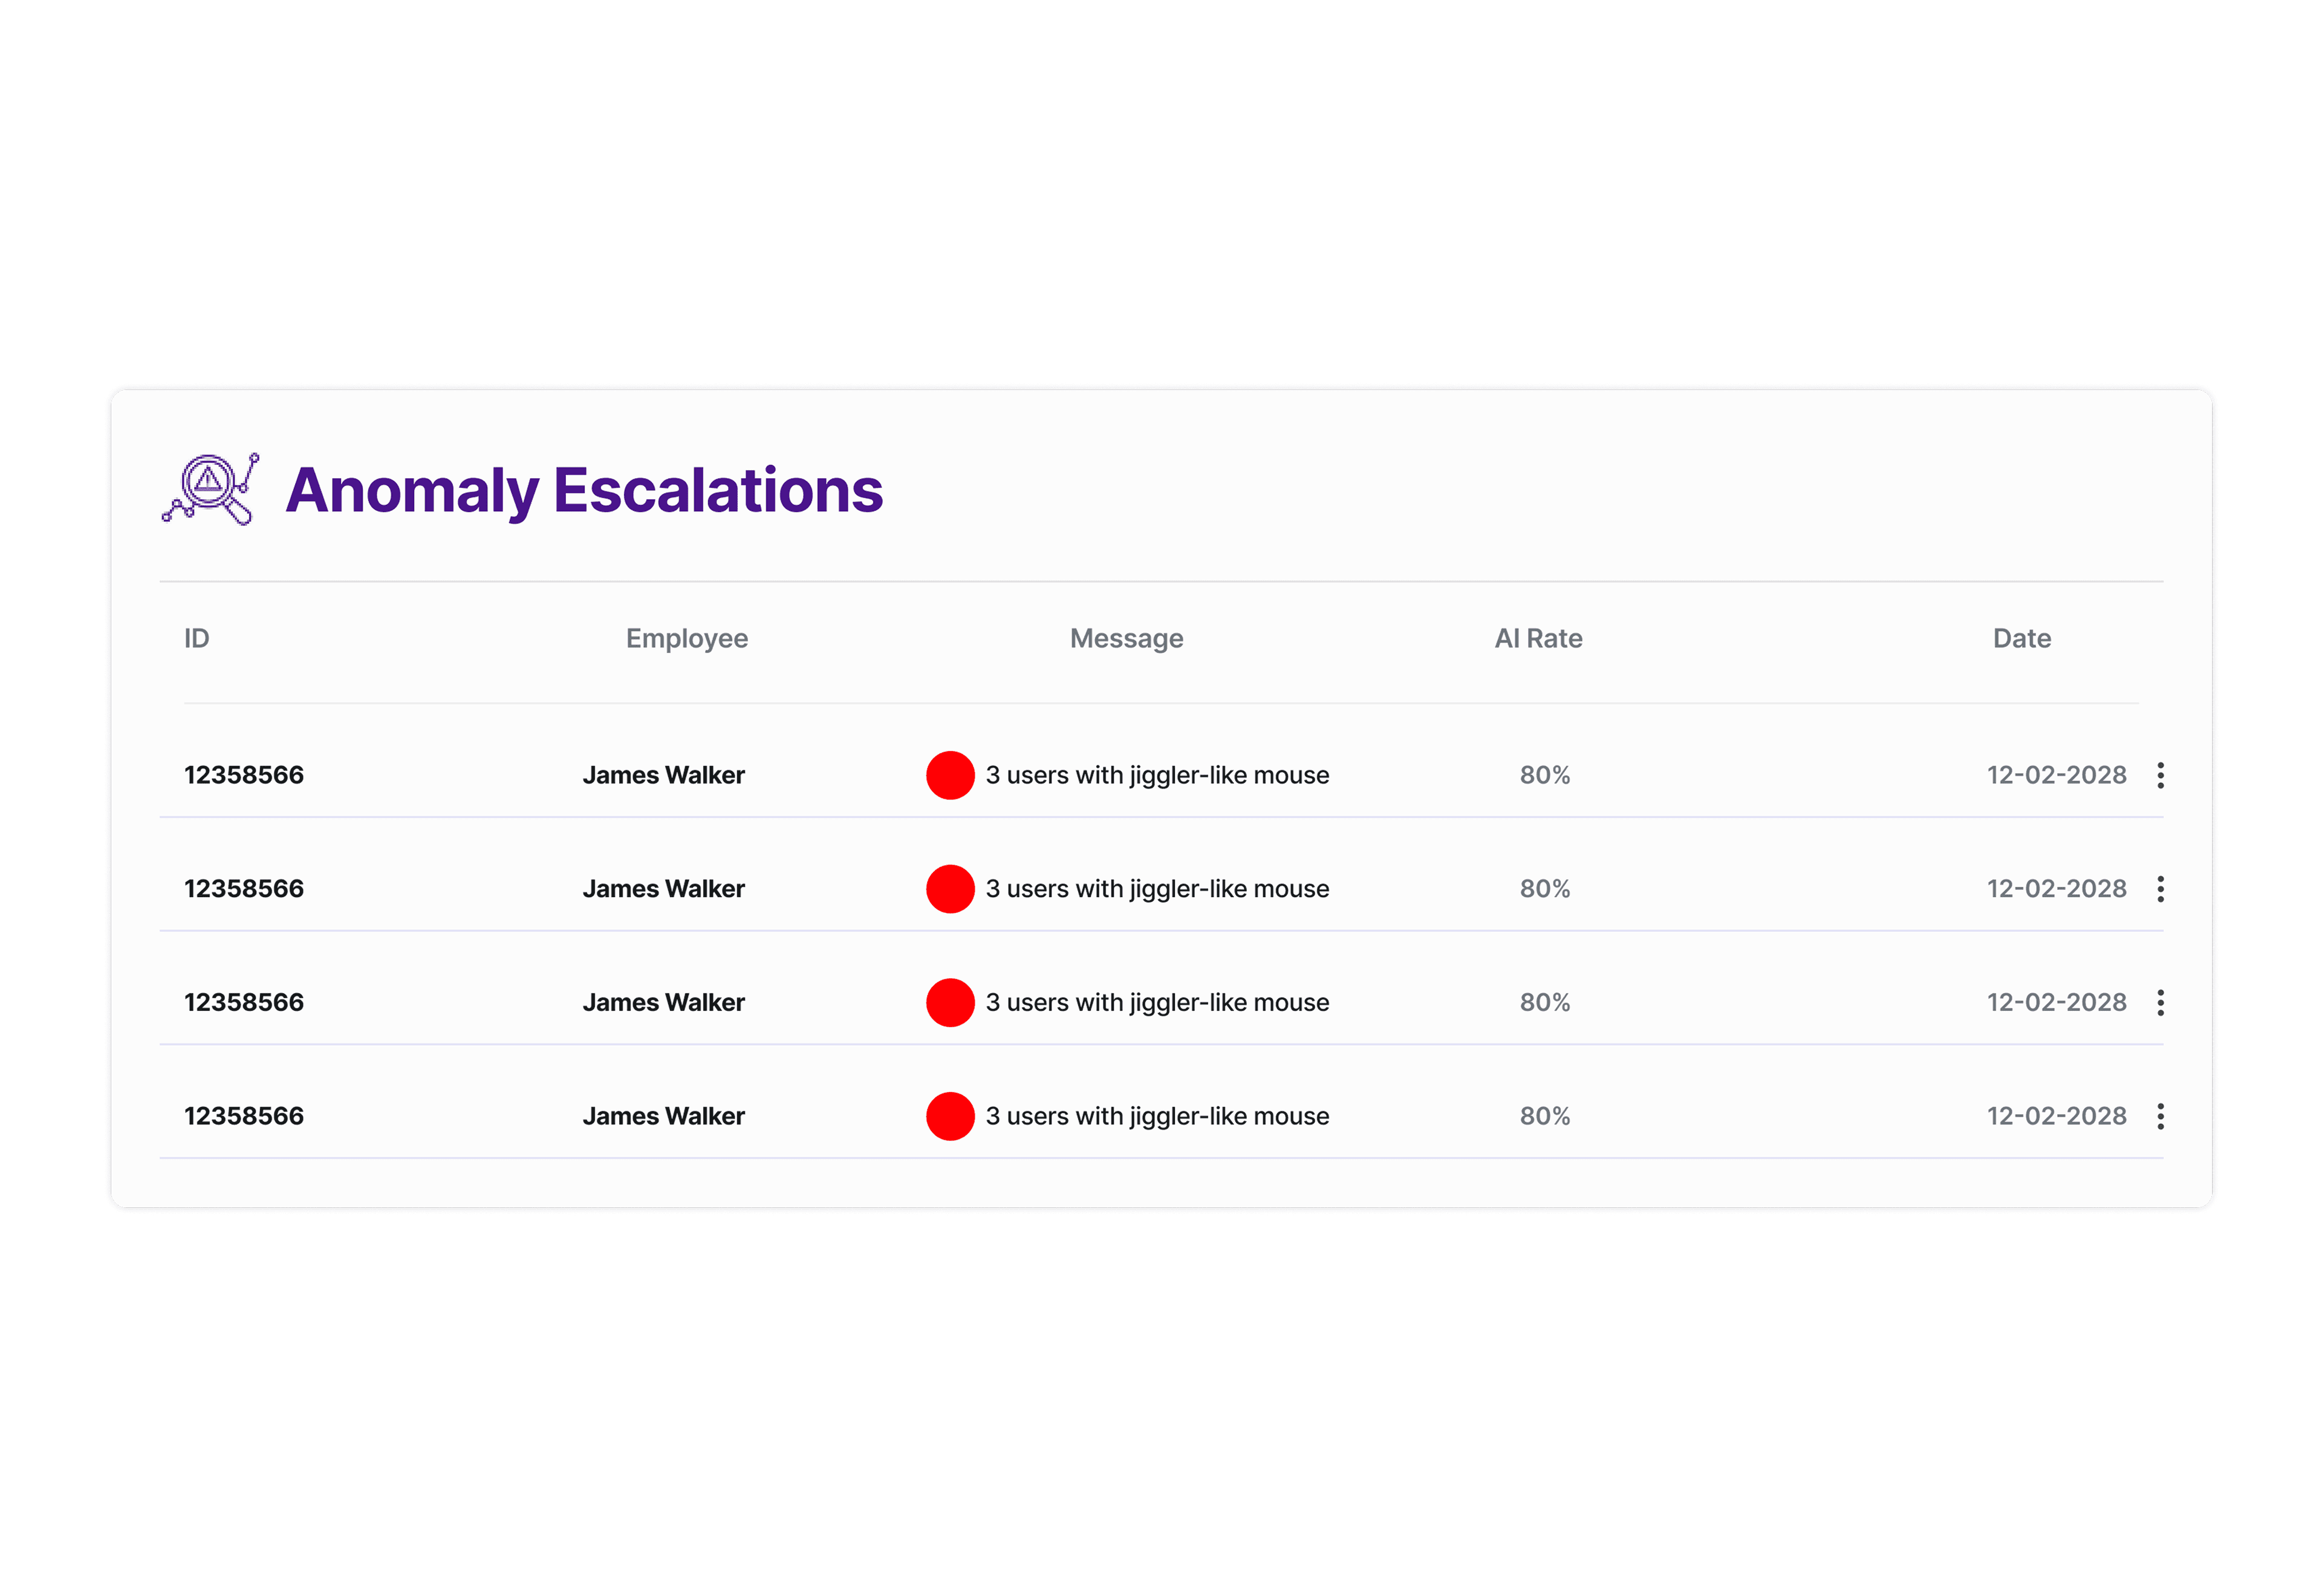Image resolution: width=2322 pixels, height=1596 pixels.
Task: Click the Employee column header
Action: click(x=687, y=638)
